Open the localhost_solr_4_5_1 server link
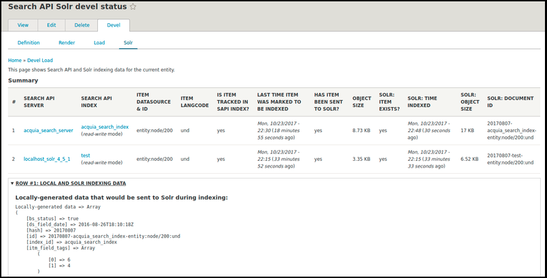Screen dimensions: 547x278 pyautogui.click(x=47, y=159)
